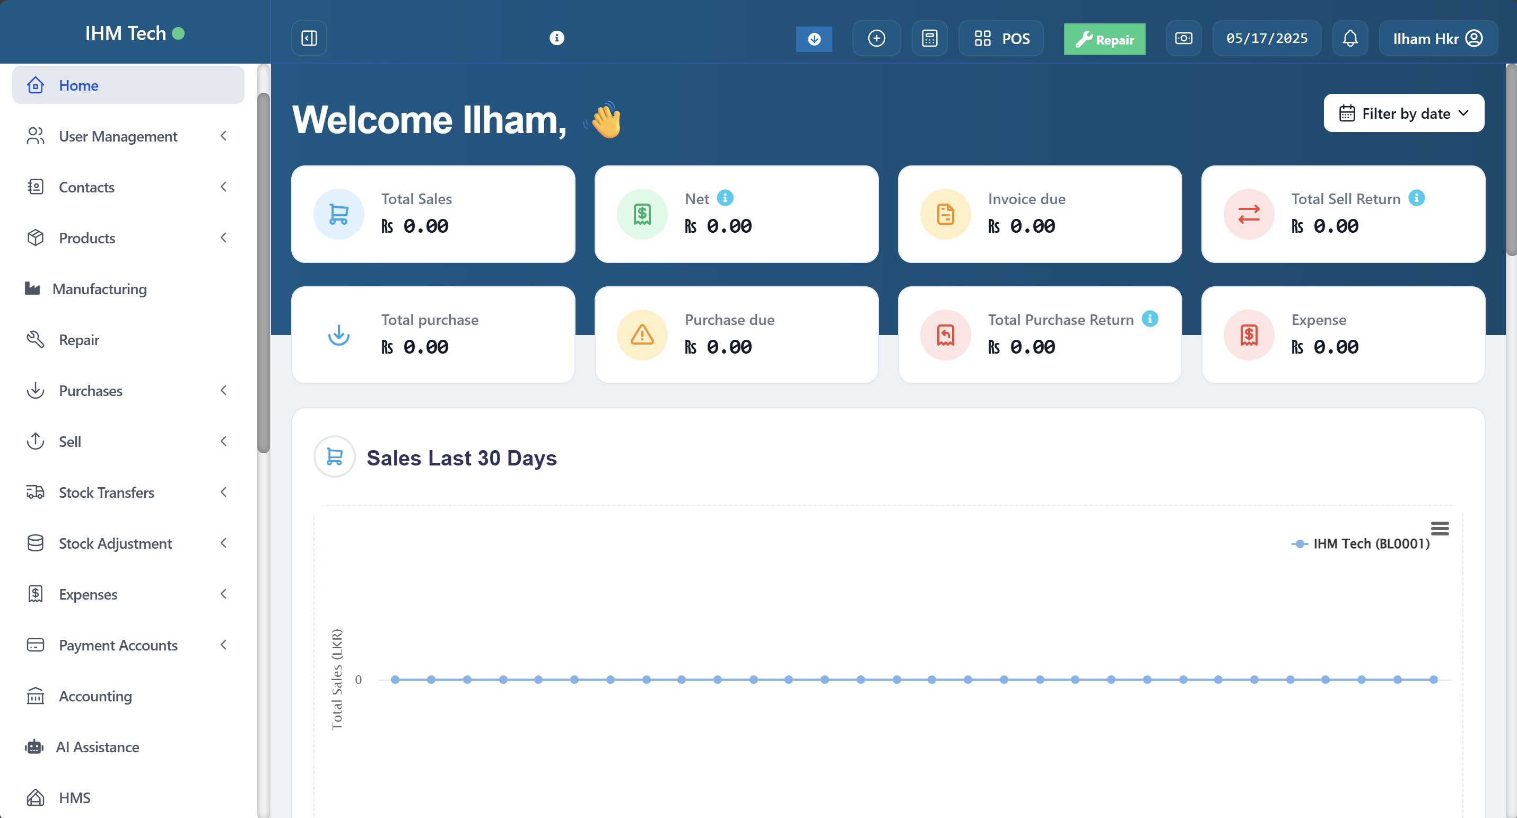The height and width of the screenshot is (818, 1517).
Task: Expand Contacts menu chevron
Action: pyautogui.click(x=224, y=187)
